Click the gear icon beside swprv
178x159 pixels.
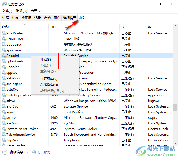pos(4,117)
